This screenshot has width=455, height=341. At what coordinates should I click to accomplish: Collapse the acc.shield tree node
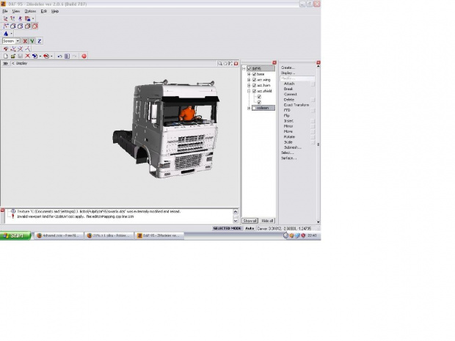pyautogui.click(x=249, y=91)
